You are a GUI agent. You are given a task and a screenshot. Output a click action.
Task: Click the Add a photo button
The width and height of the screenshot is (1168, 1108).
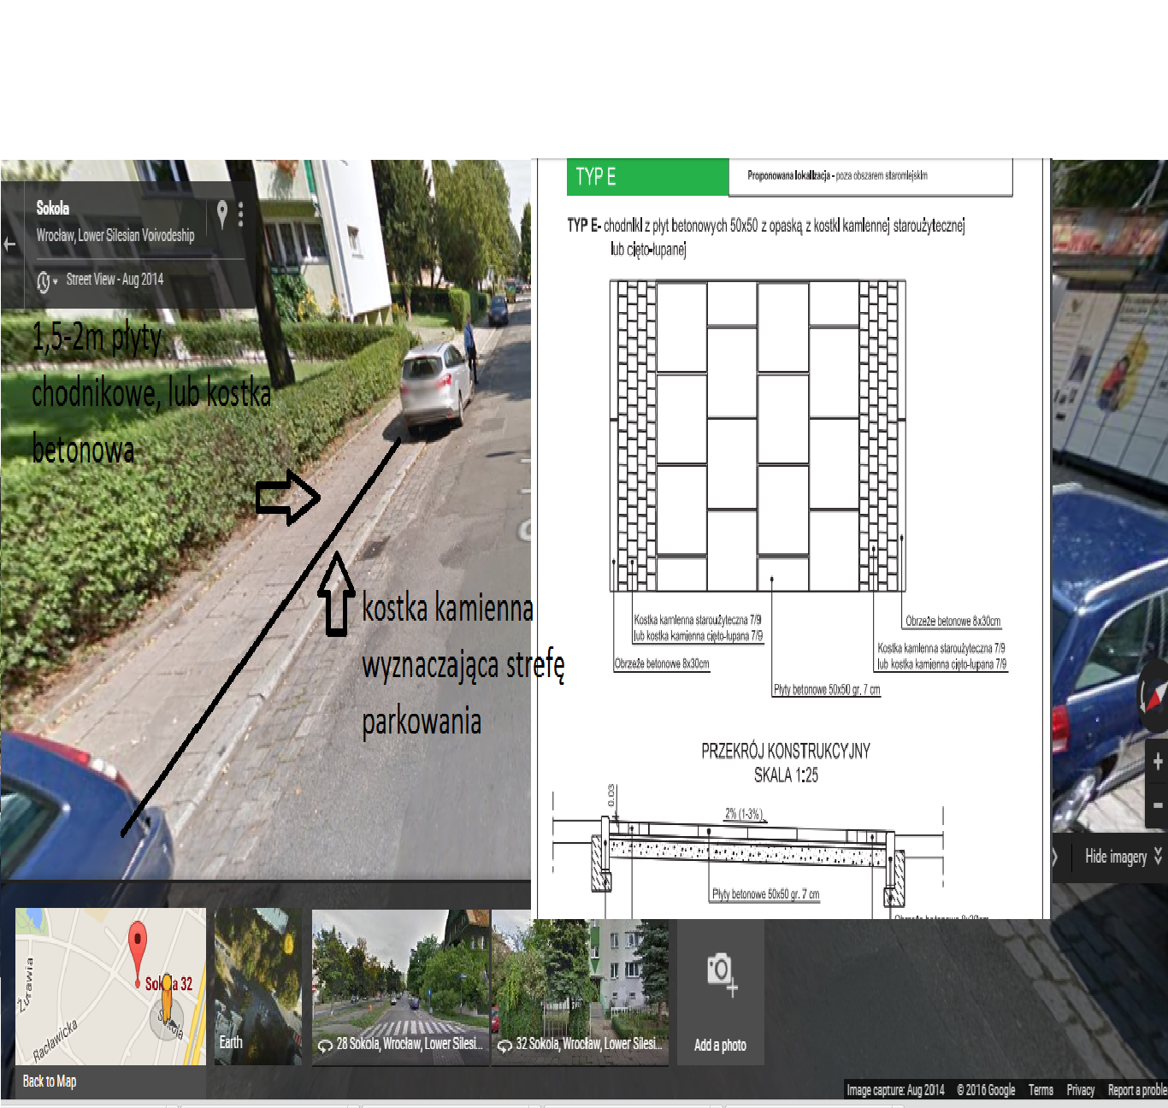click(x=720, y=992)
